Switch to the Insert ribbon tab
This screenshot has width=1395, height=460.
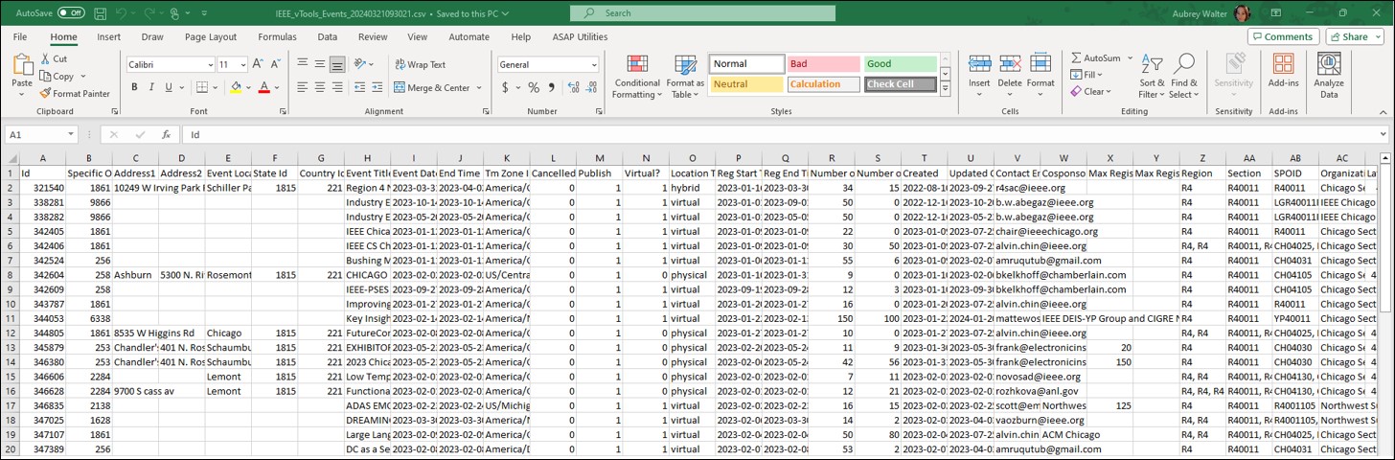[x=108, y=37]
